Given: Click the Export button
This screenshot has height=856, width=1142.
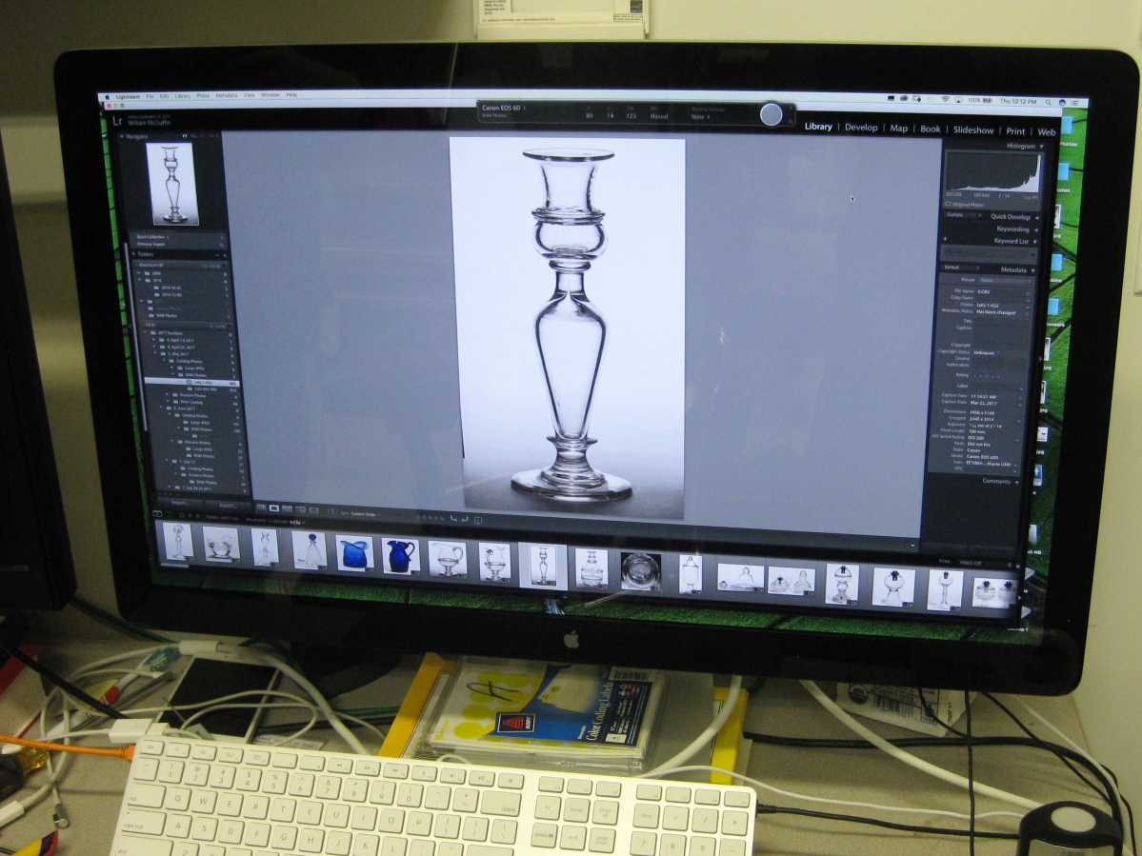Looking at the screenshot, I should [228, 506].
